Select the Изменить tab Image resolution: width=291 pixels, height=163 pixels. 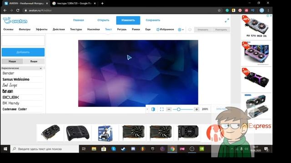(128, 20)
